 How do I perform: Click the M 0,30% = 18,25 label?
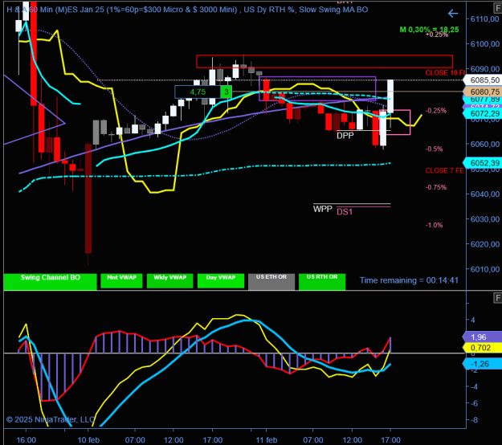(x=429, y=30)
